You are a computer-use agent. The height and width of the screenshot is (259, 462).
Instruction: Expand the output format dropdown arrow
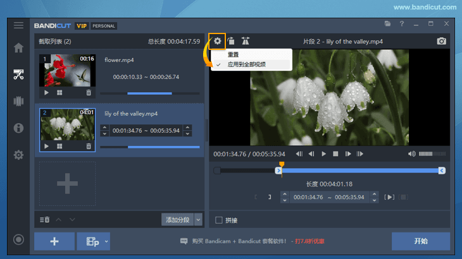click(106, 241)
